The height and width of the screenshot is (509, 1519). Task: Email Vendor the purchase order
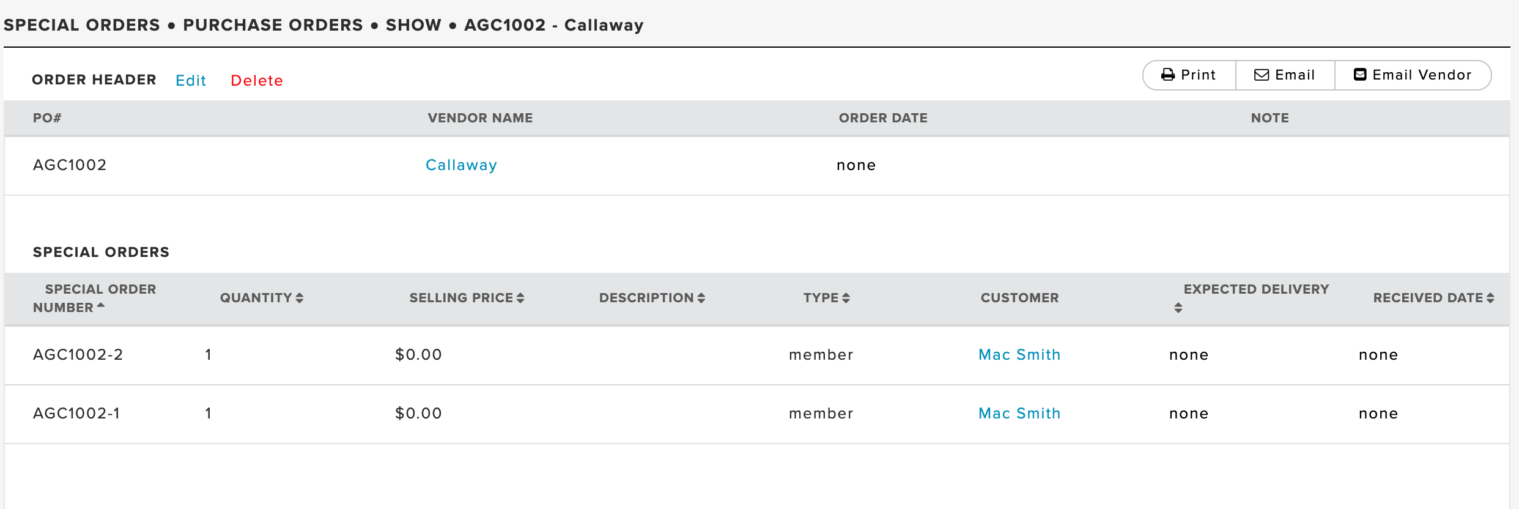coord(1413,75)
